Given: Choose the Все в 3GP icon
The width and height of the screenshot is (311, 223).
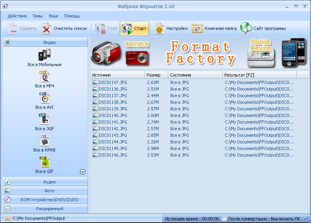Looking at the screenshot, I should (44, 119).
